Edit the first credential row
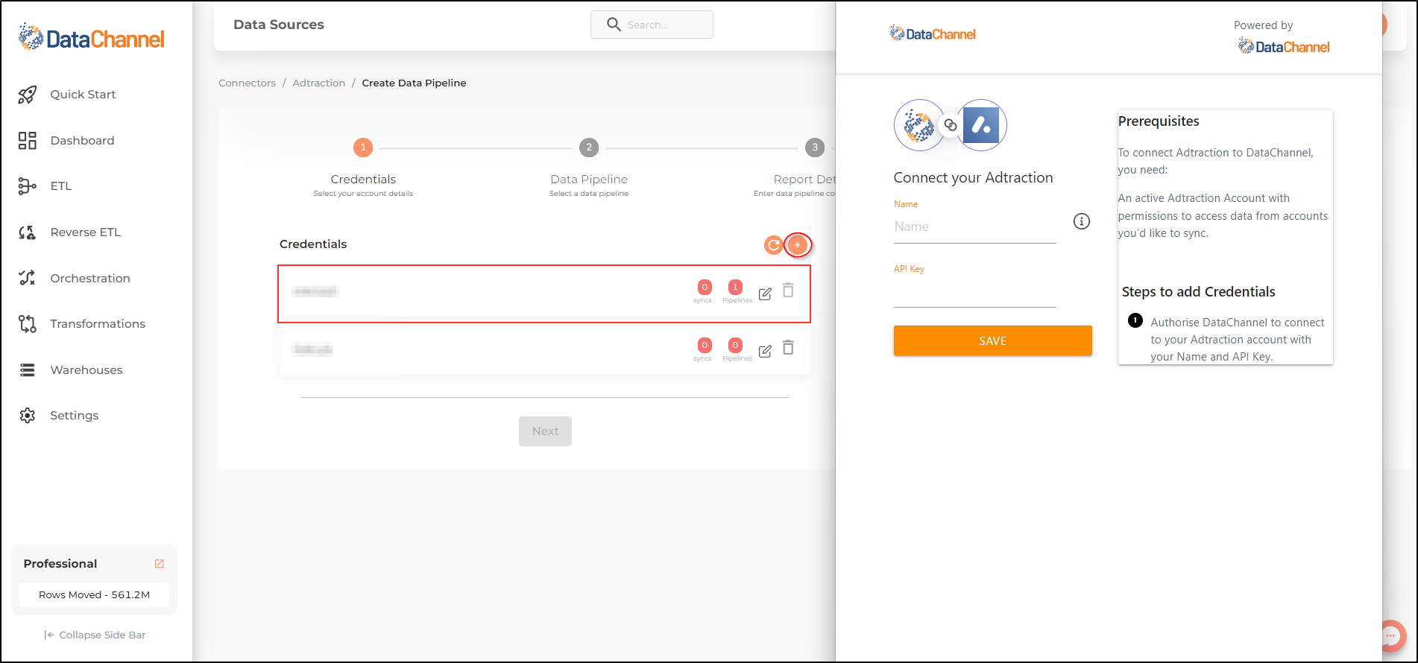 pyautogui.click(x=765, y=294)
